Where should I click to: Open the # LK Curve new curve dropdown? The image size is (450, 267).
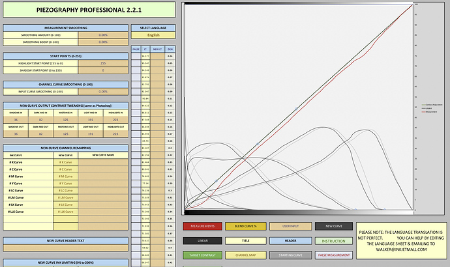[65, 204]
